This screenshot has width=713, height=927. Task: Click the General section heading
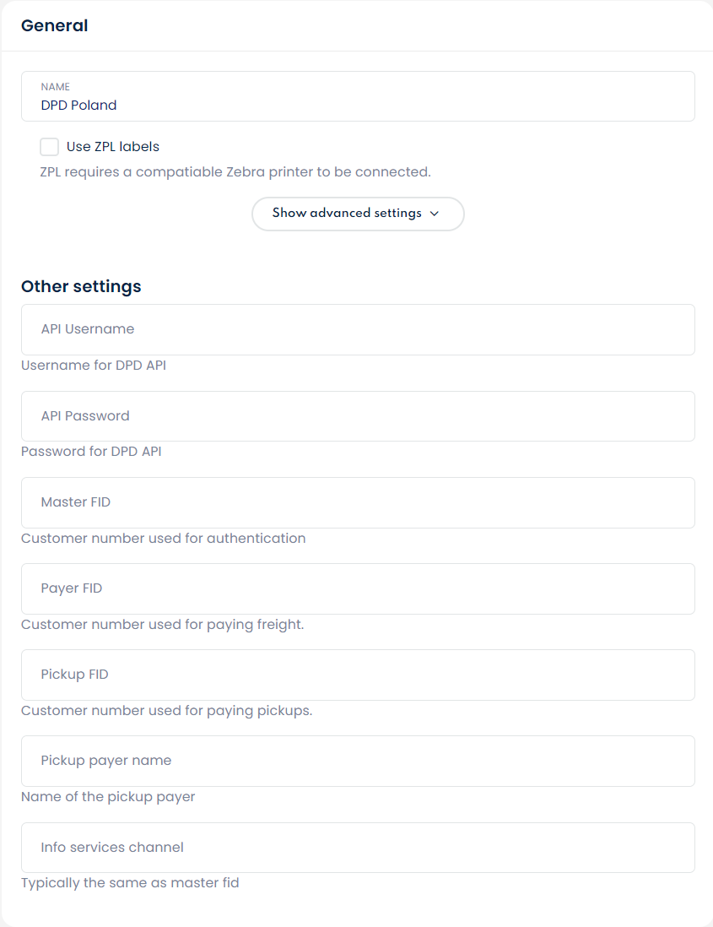[x=54, y=25]
